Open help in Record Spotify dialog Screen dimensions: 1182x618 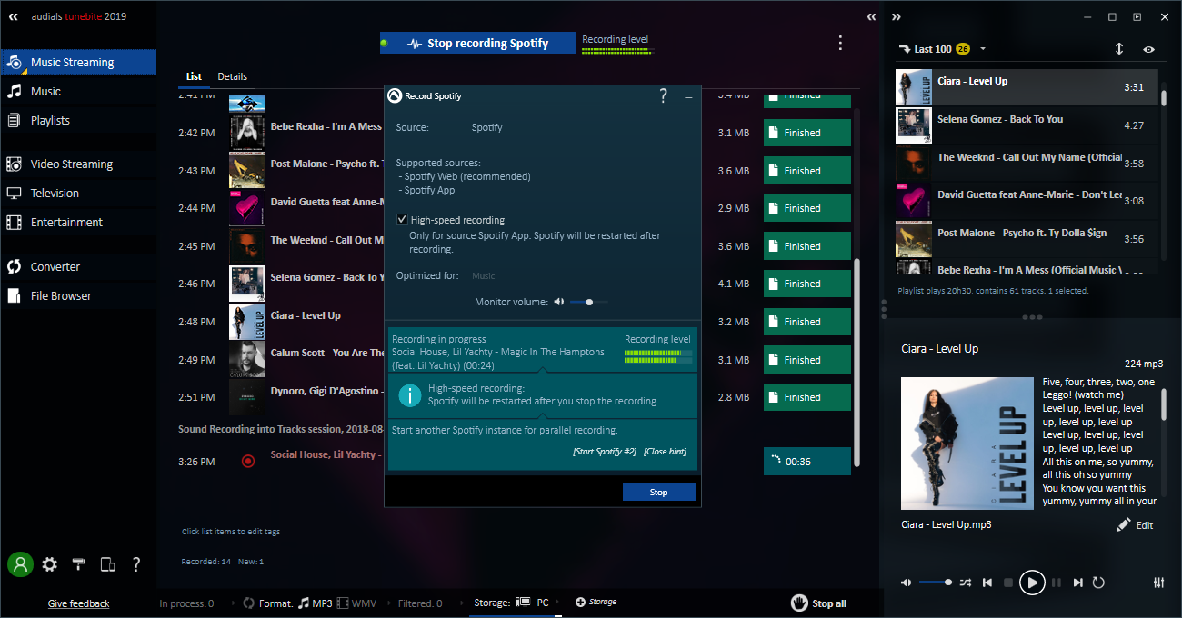coord(663,95)
